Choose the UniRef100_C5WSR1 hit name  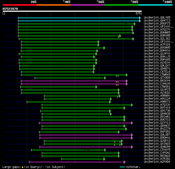click(x=157, y=87)
